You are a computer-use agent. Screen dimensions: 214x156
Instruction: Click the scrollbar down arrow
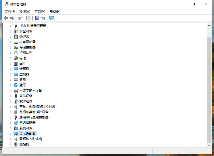tap(209, 145)
